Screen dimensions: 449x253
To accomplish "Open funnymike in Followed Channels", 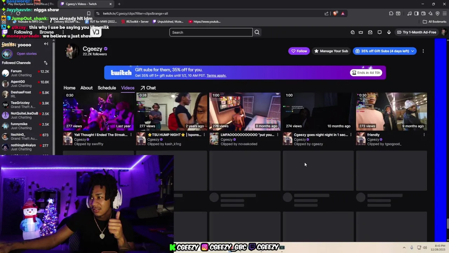I will point(26,126).
